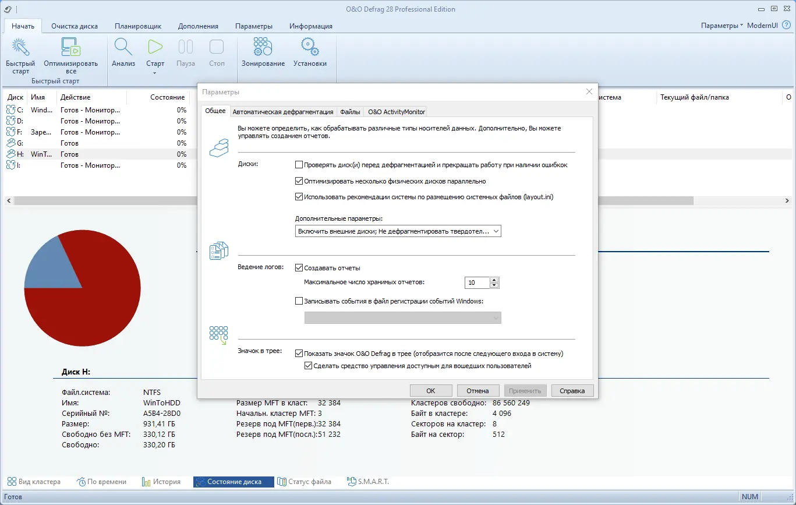This screenshot has width=796, height=505.
Task: Increase stored reports using spinner arrow
Action: (x=494, y=280)
